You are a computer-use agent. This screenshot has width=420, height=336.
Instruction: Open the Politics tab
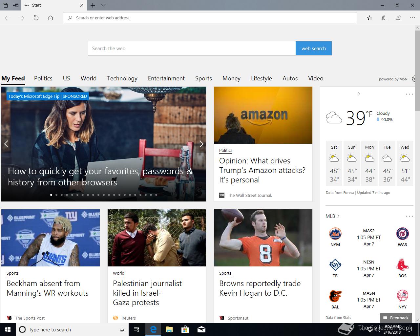43,78
